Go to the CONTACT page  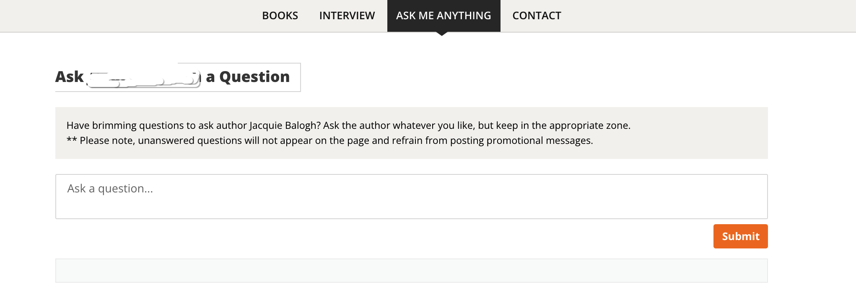point(537,15)
